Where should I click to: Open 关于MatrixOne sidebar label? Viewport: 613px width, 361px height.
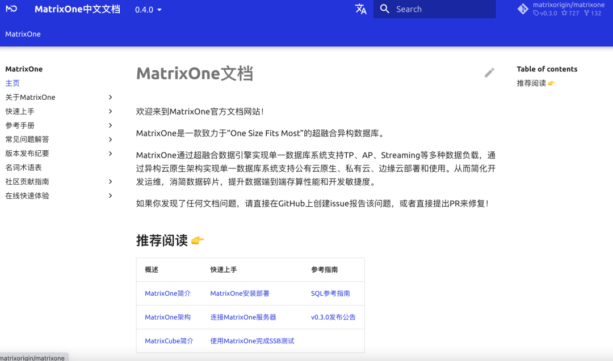[30, 97]
